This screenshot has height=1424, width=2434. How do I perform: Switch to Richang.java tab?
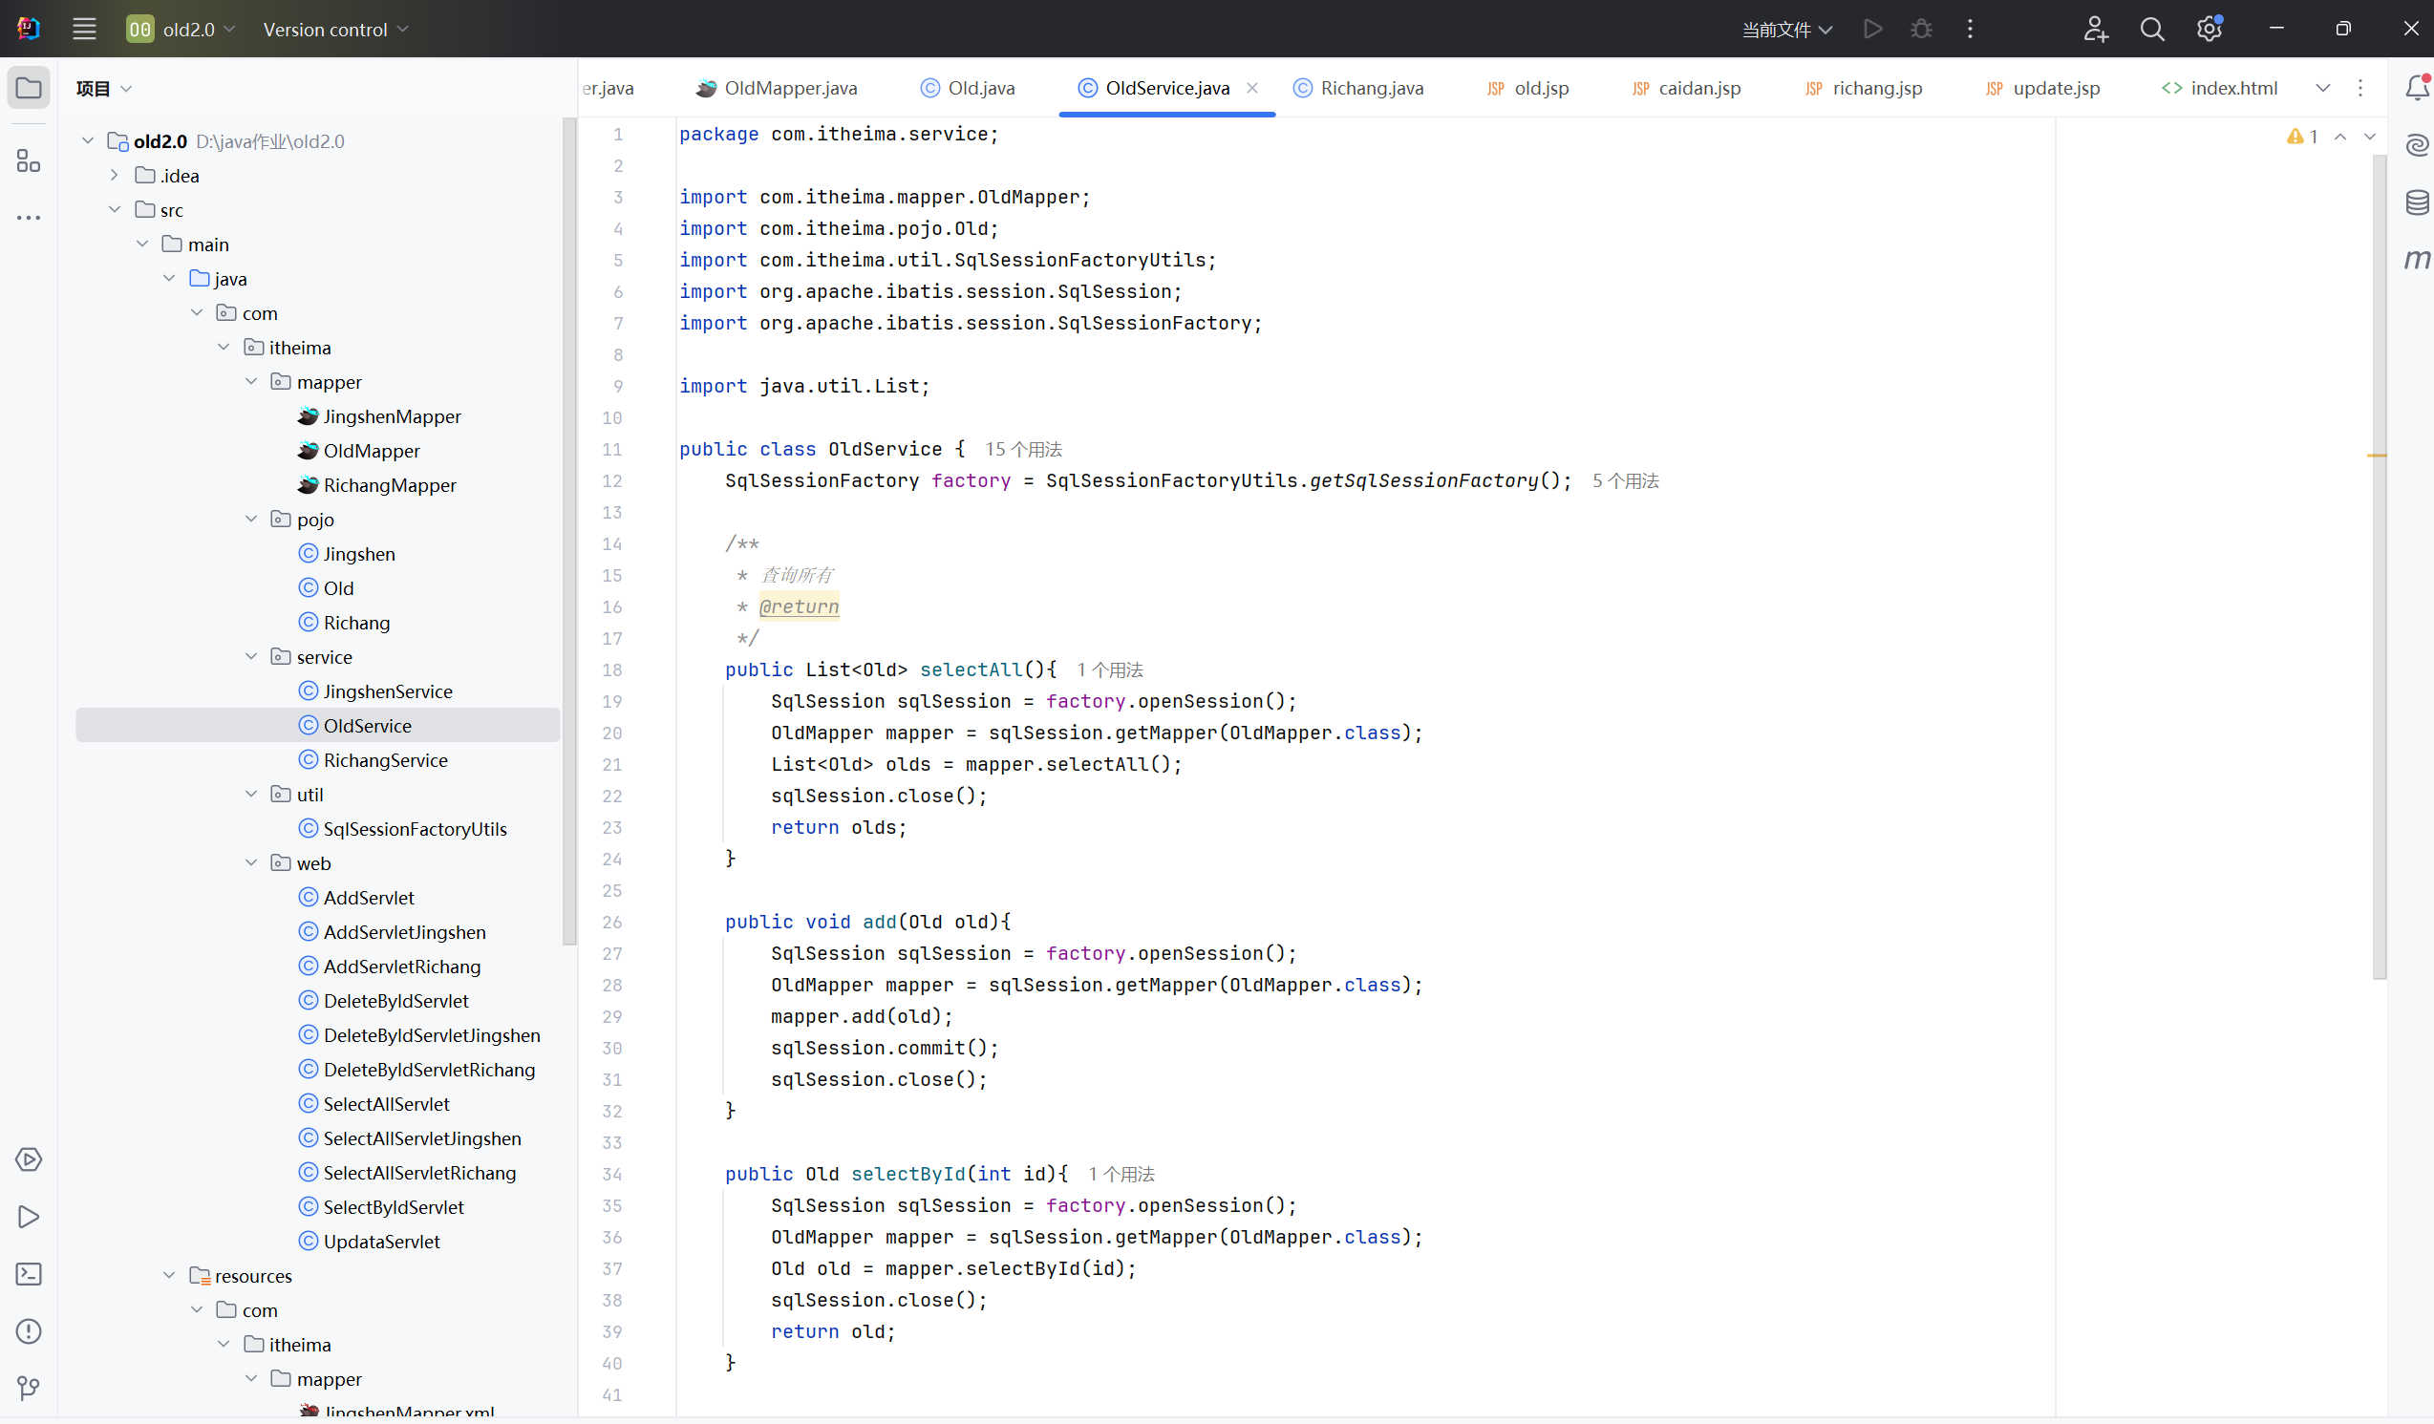tap(1359, 88)
